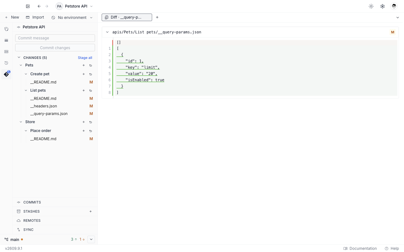Collapse the Store folder
The height and width of the screenshot is (252, 404).
[x=21, y=122]
